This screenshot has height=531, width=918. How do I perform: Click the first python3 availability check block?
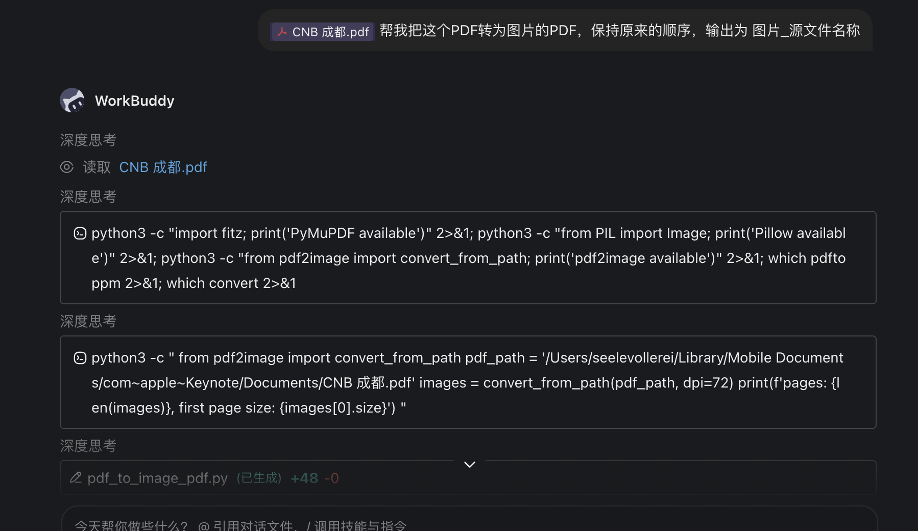(468, 258)
